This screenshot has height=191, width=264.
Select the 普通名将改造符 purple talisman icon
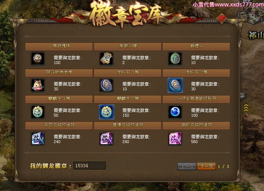pyautogui.click(x=106, y=138)
